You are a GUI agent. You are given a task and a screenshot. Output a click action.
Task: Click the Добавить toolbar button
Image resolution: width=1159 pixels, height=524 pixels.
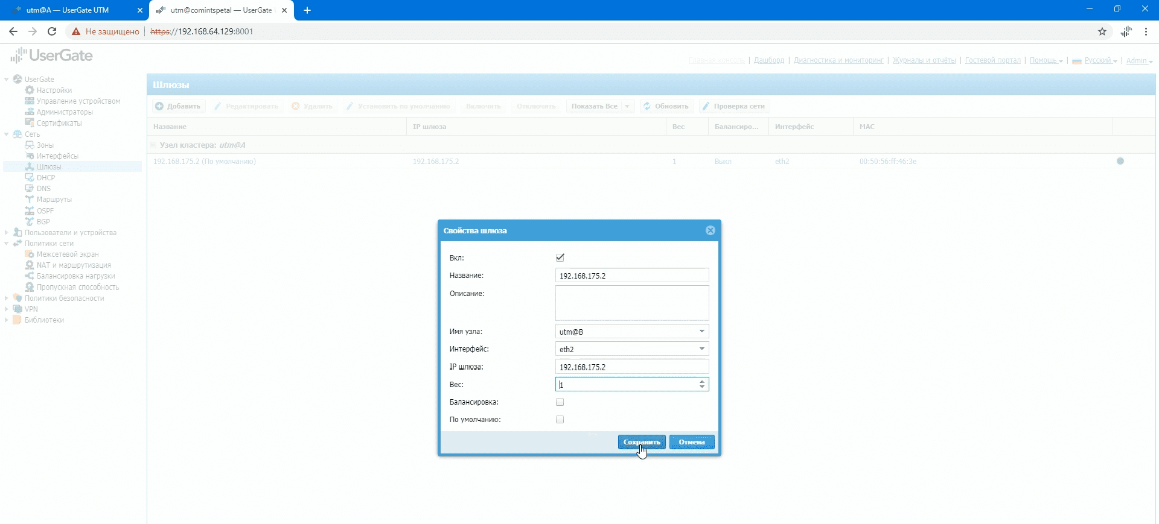177,106
